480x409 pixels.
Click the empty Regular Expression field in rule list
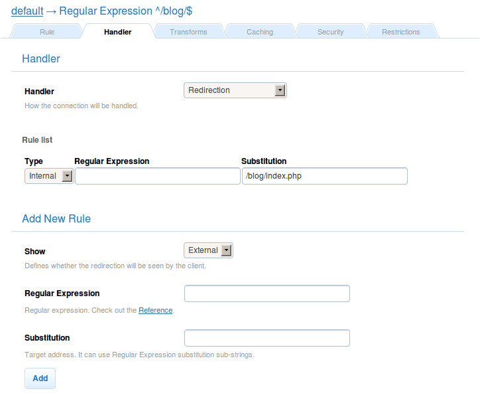click(x=157, y=176)
